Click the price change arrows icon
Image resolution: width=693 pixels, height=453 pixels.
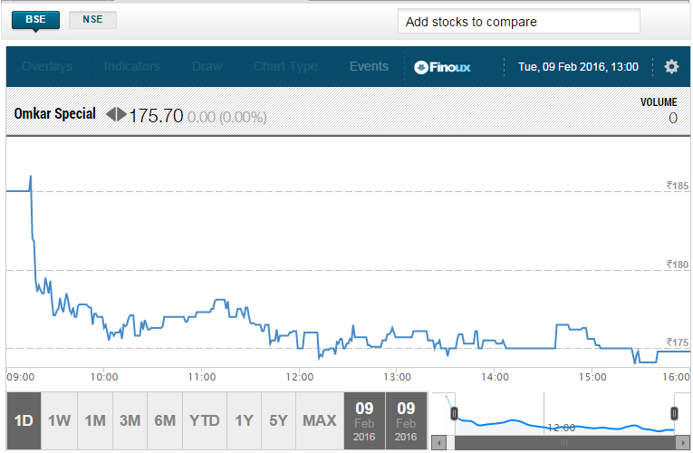tap(117, 115)
